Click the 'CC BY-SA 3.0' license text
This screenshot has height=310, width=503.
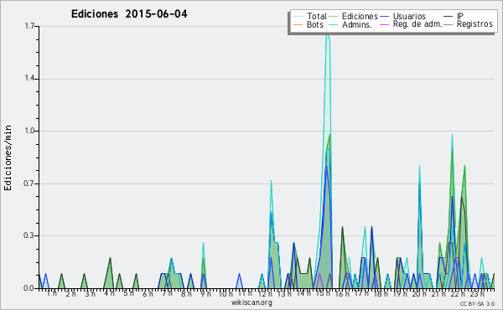(477, 303)
